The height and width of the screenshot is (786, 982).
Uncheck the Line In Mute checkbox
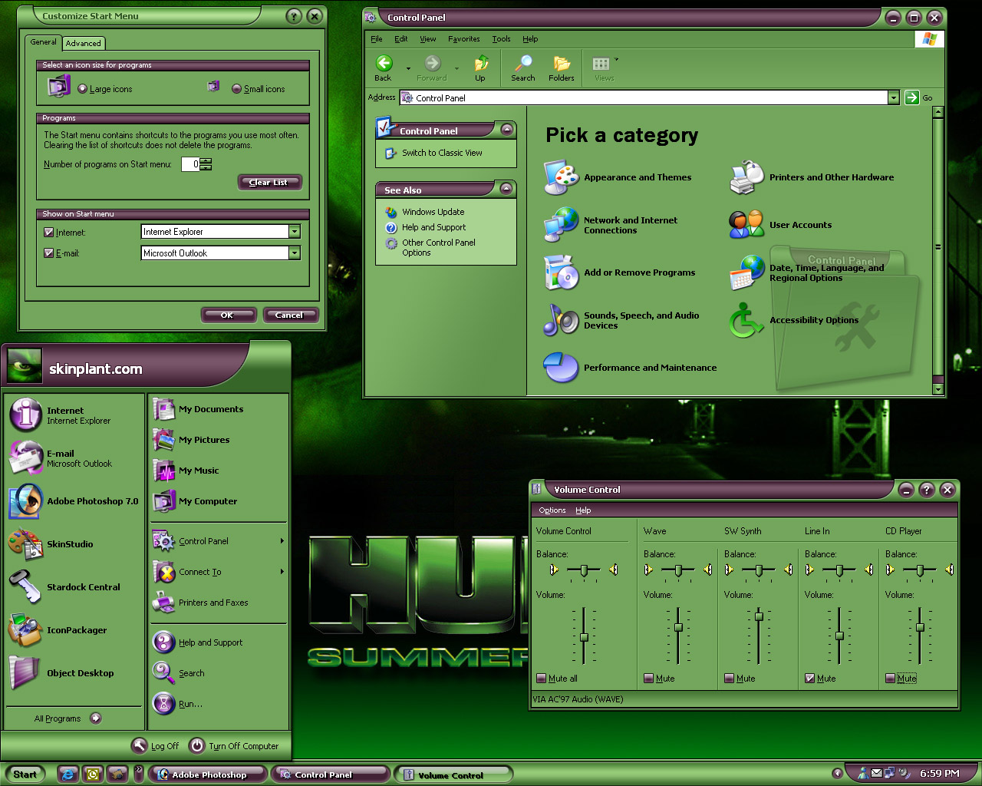[x=809, y=679]
